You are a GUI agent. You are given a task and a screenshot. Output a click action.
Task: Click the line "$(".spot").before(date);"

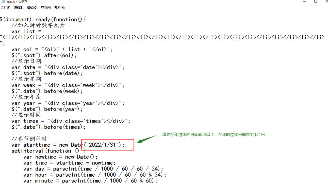pyautogui.click(x=47, y=73)
